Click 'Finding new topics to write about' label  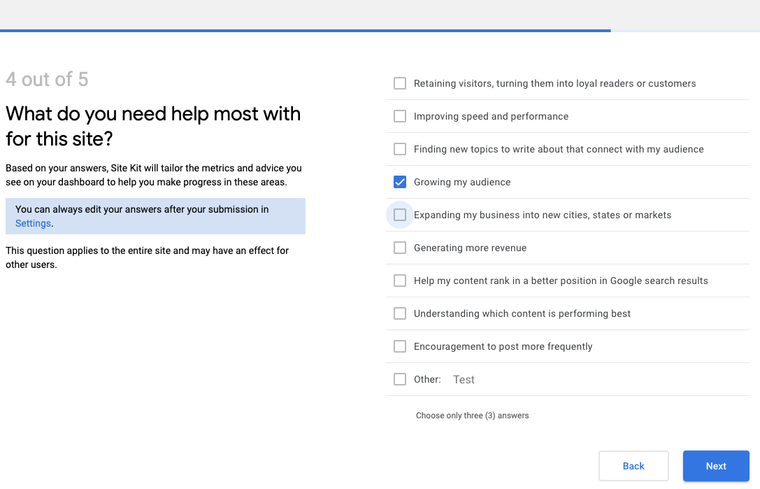pyautogui.click(x=559, y=149)
